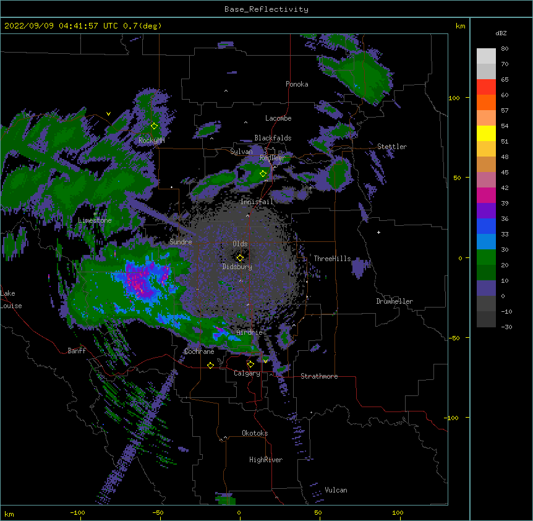Click the Stettler label
This screenshot has width=533, height=521.
(x=392, y=147)
